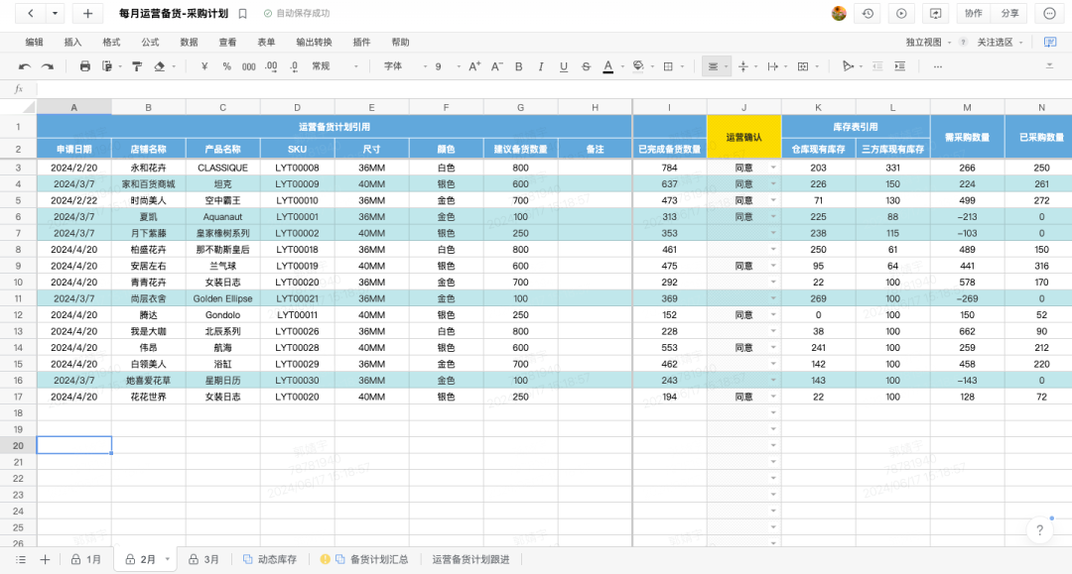The width and height of the screenshot is (1072, 574).
Task: Click the paste clipboard icon
Action: click(x=107, y=66)
